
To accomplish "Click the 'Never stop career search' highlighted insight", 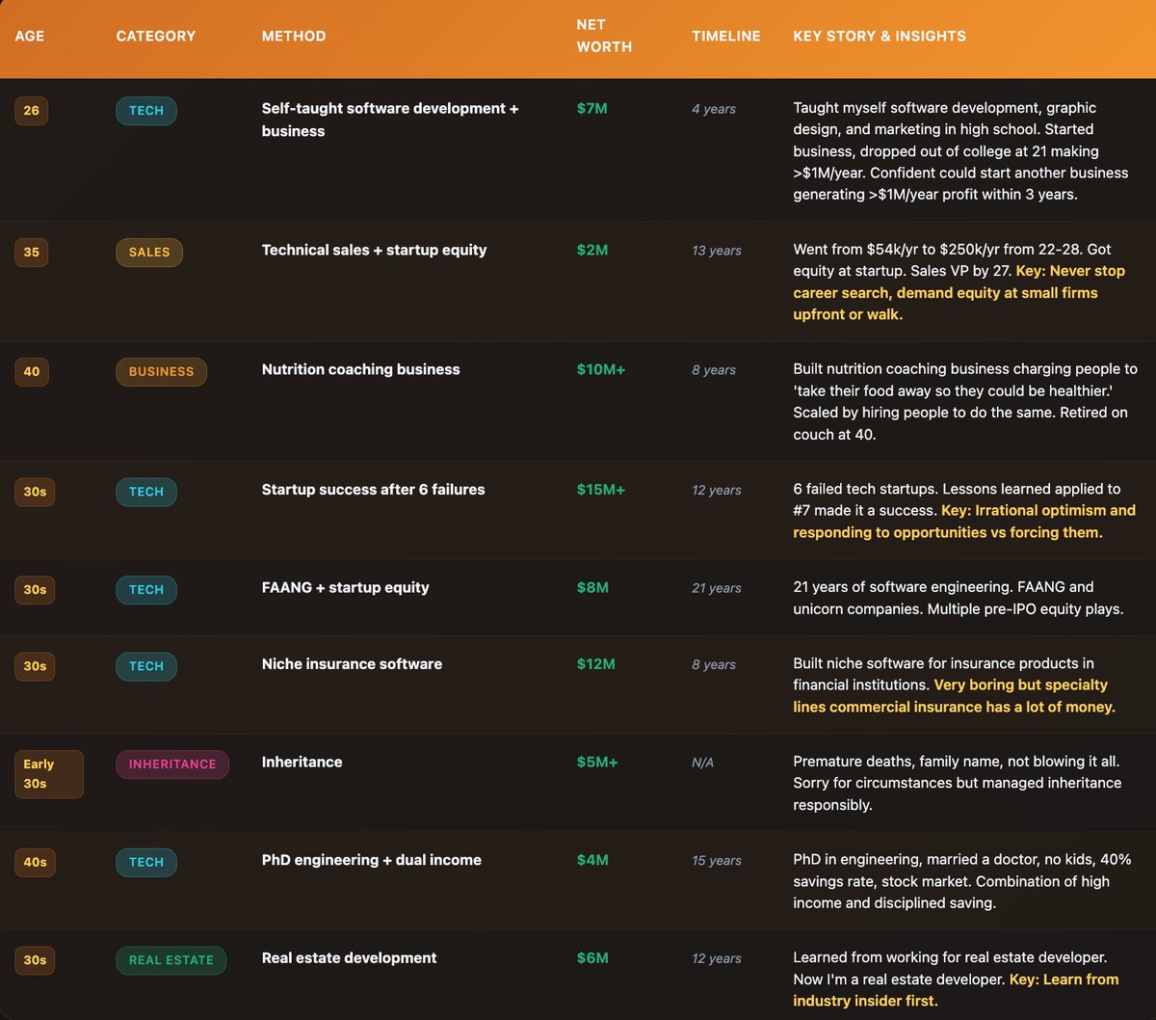I will pyautogui.click(x=959, y=293).
